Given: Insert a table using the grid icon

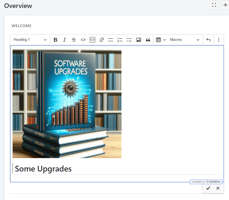Looking at the screenshot, I should (158, 40).
